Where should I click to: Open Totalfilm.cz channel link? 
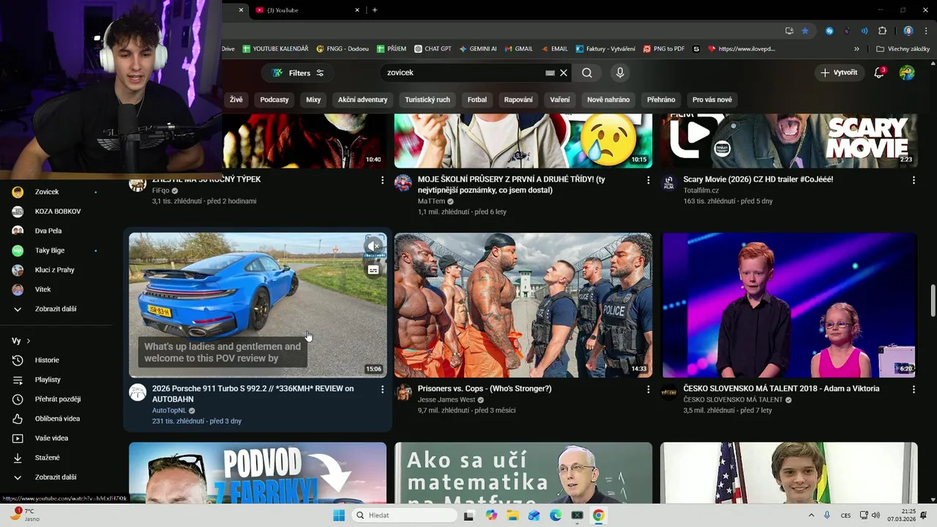tap(701, 190)
